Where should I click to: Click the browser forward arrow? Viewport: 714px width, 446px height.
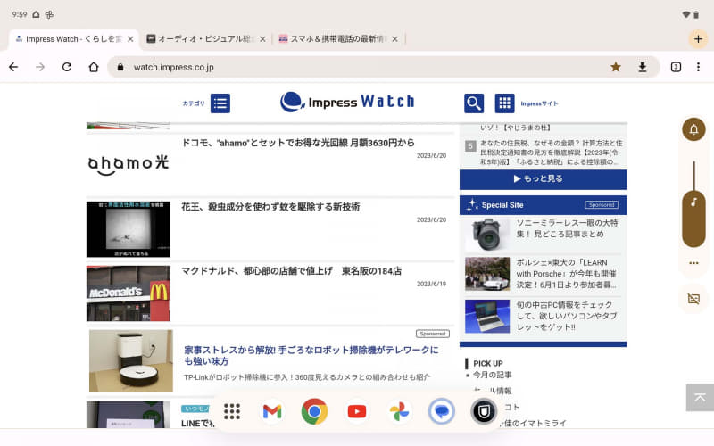[x=40, y=67]
